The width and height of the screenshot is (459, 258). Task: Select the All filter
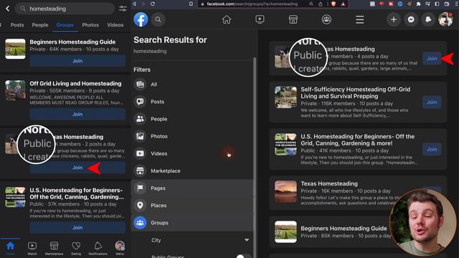tap(191, 85)
